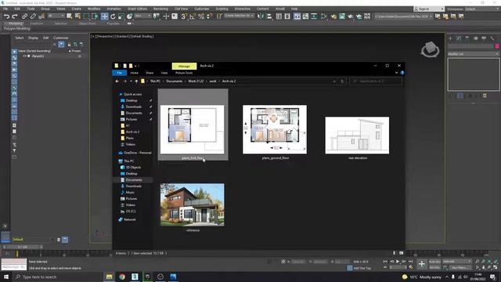Toggle the eye icon of Plane001 in Scene Explorer

24,56
